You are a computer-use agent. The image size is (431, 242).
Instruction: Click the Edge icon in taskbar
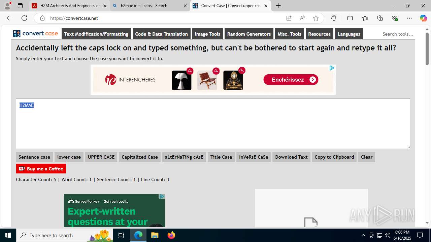pos(138,235)
